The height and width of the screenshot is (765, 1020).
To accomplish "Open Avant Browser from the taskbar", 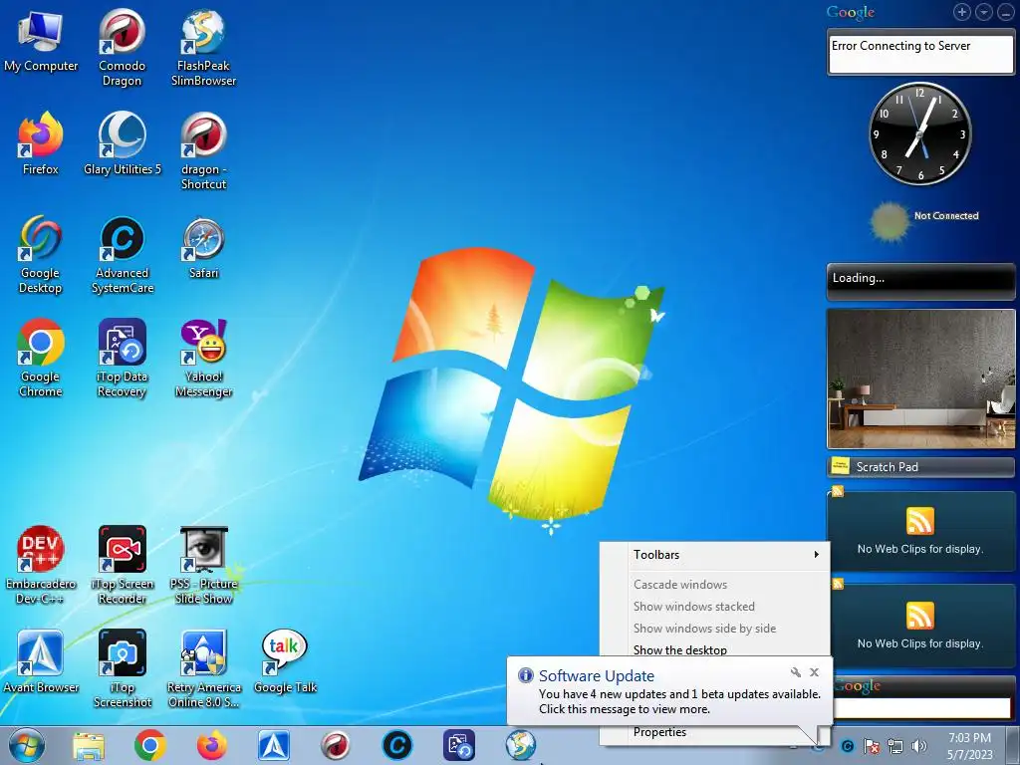I will click(274, 746).
